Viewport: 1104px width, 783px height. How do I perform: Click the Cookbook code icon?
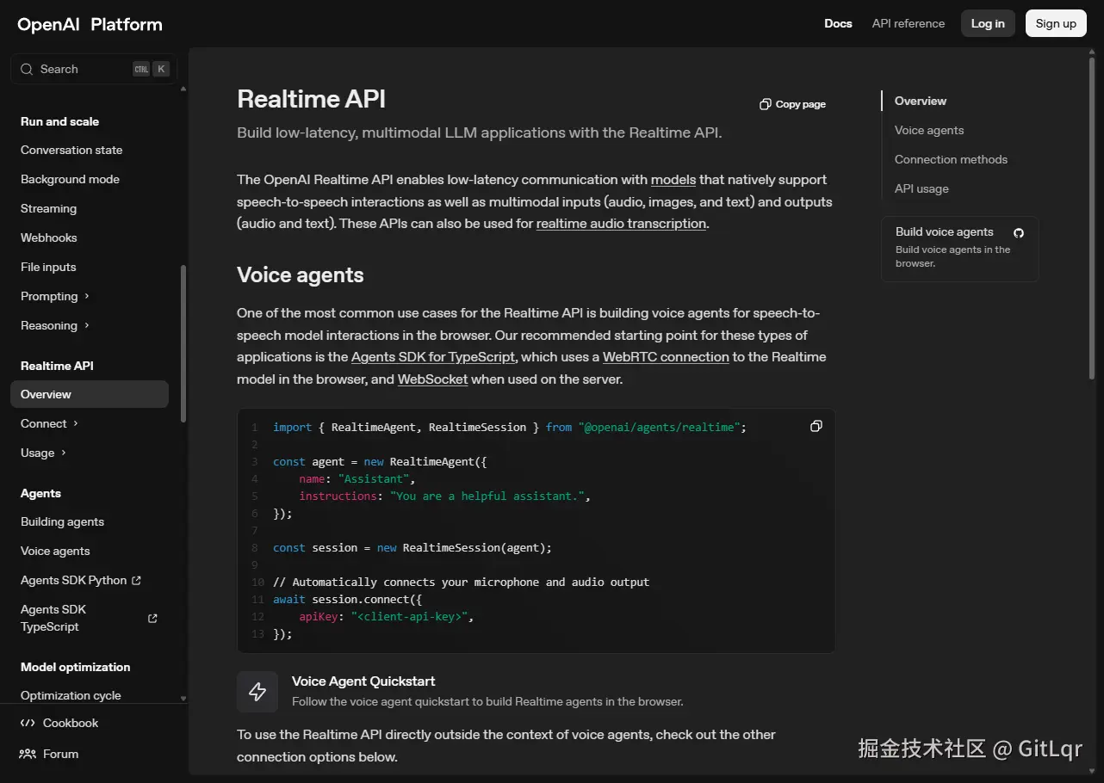(28, 723)
